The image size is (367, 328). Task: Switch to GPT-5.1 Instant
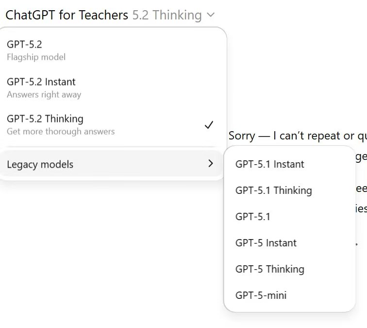(269, 164)
